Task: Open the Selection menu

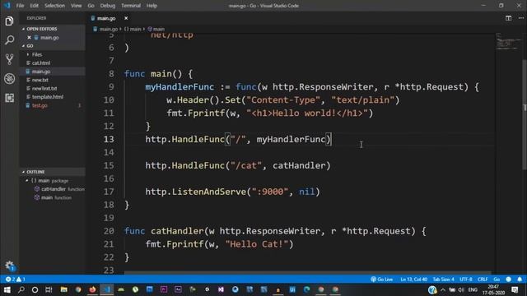Action: 55,6
